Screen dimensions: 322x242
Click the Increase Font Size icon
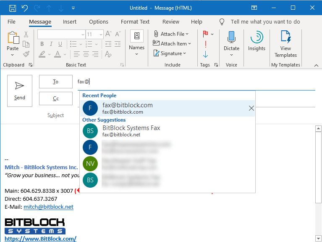pos(108,34)
